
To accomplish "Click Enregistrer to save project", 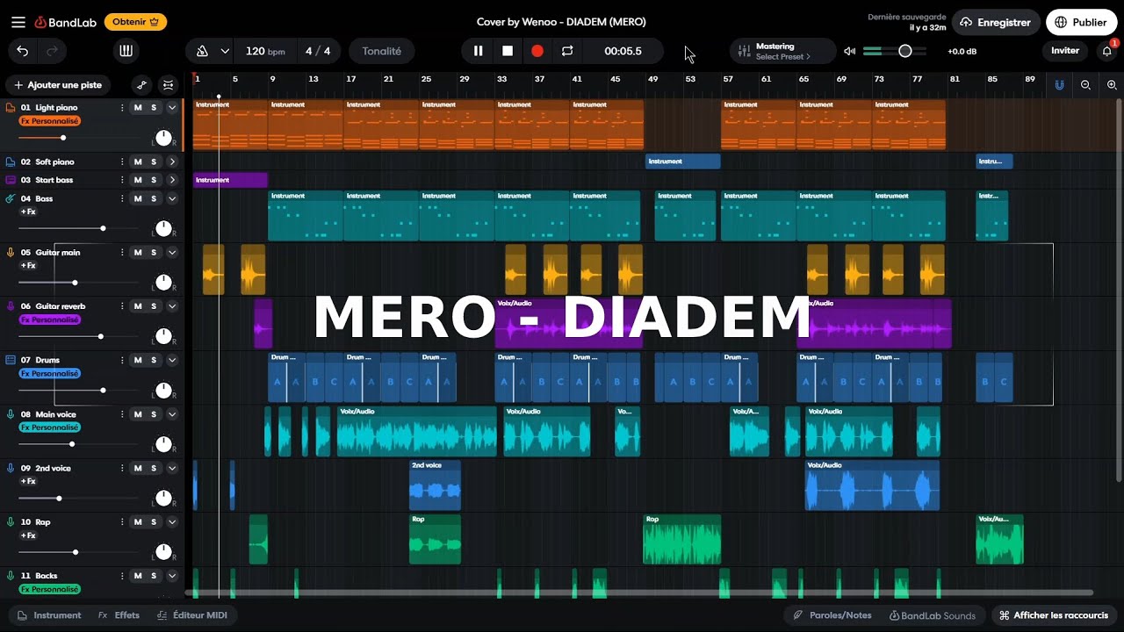I will (996, 22).
